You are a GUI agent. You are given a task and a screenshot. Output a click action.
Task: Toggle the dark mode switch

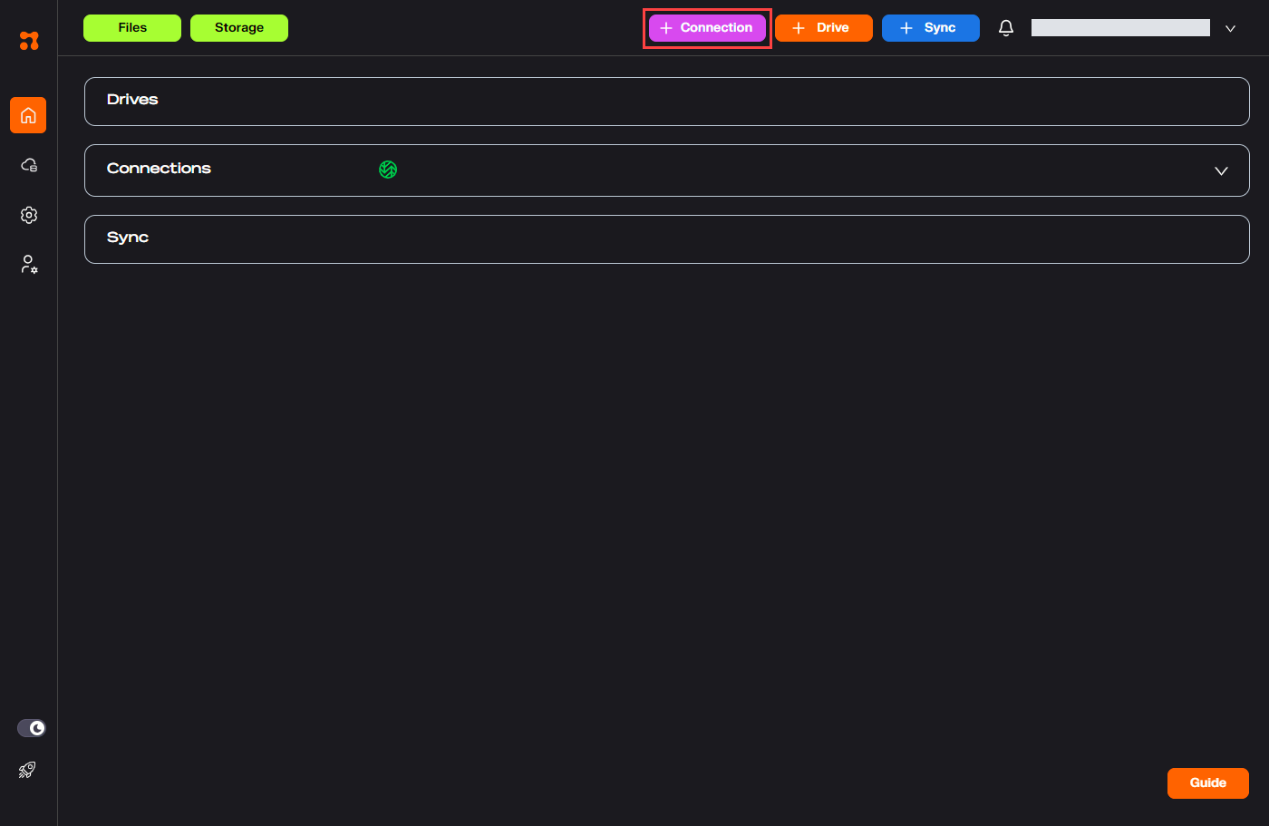pyautogui.click(x=32, y=728)
